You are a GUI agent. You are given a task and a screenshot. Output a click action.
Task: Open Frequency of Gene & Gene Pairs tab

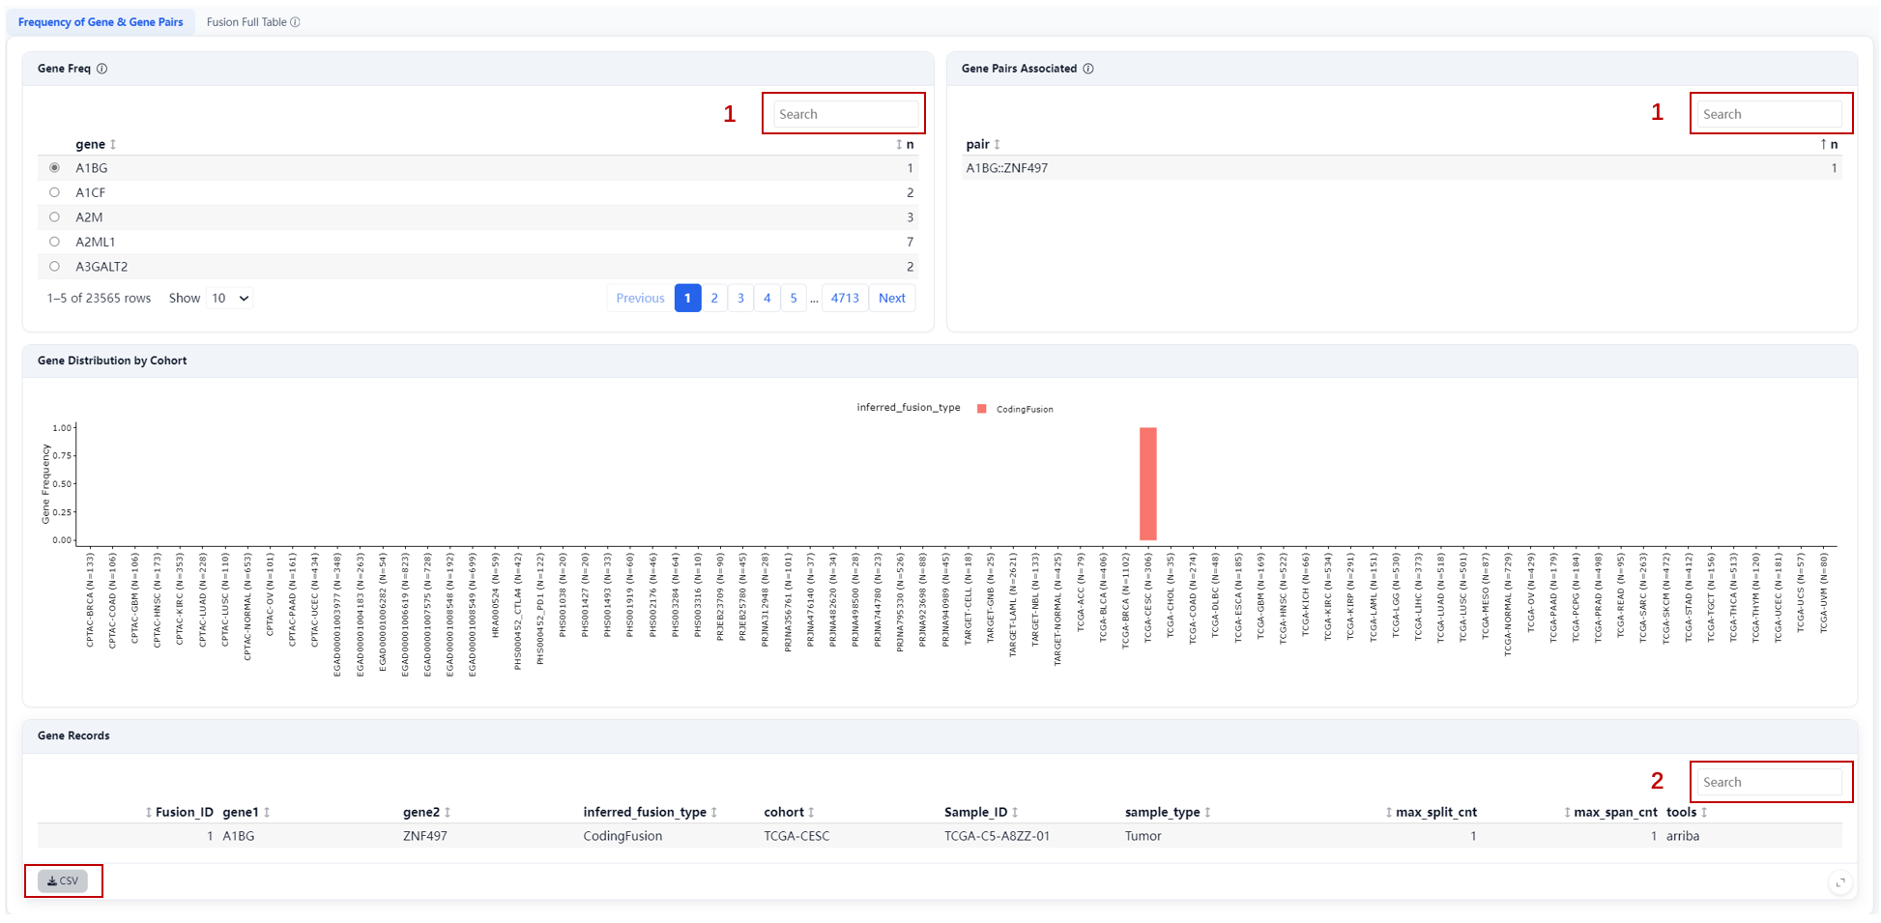click(x=101, y=22)
